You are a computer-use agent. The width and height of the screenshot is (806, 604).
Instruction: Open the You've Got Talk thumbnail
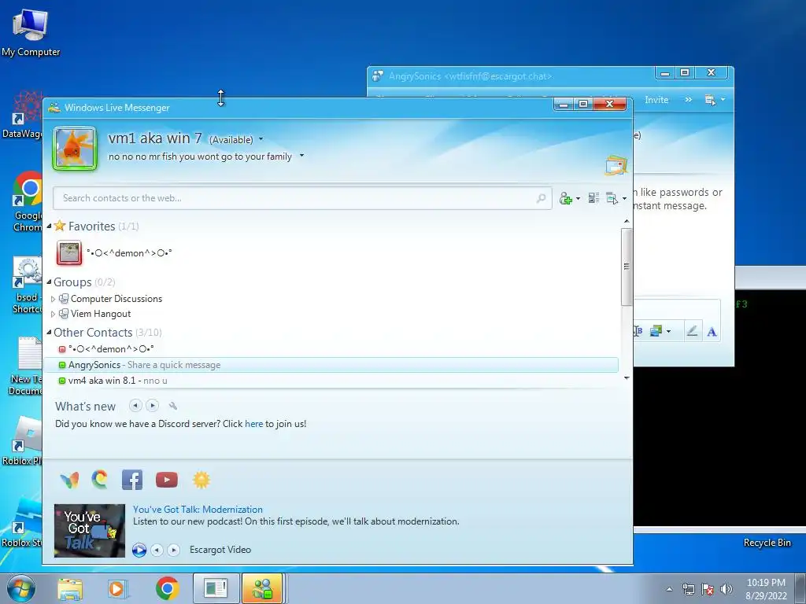[x=90, y=531]
